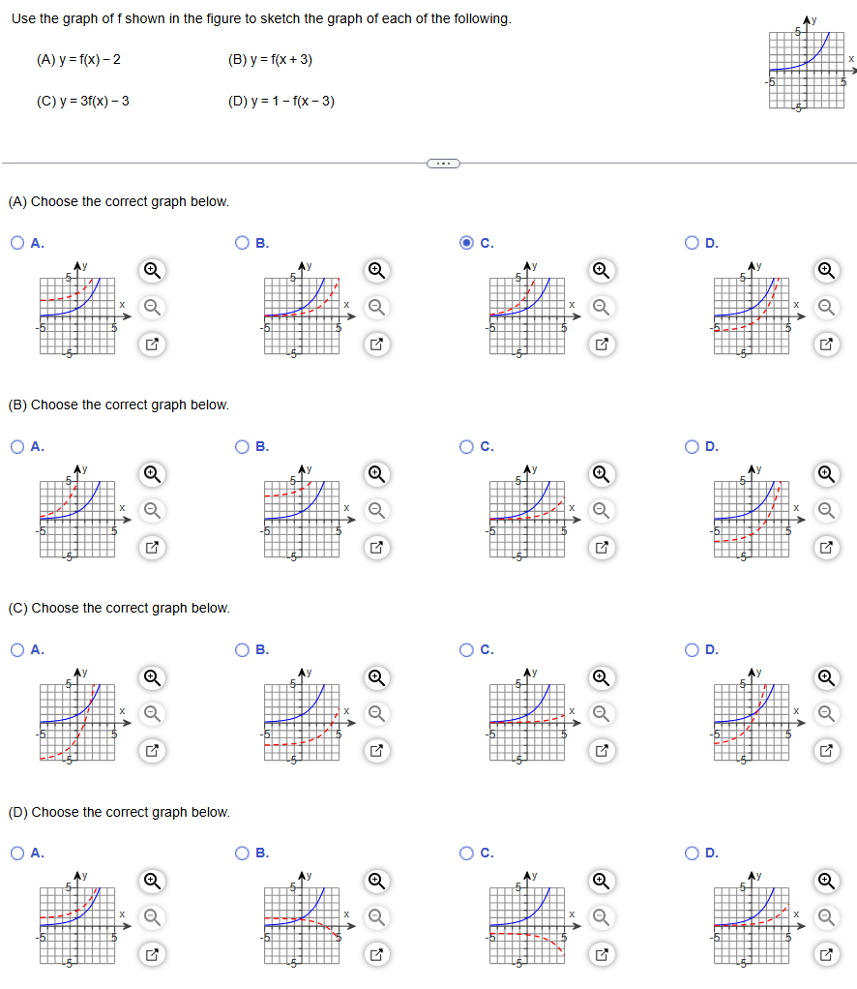Viewport: 857px width, 989px height.
Task: Click the zoom-in magnifier beside graph B of part (D)
Action: pos(376,882)
